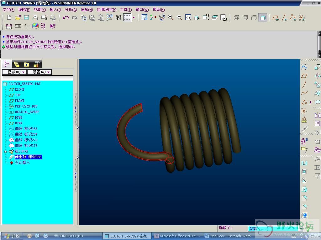Zoom in with magnifier plus icon

tap(171, 17)
